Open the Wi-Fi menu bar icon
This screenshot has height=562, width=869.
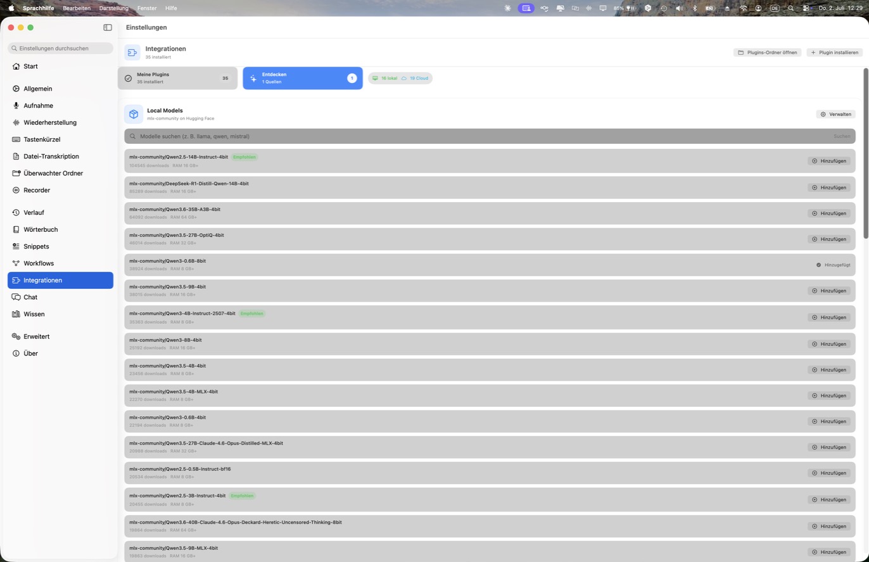coord(743,8)
